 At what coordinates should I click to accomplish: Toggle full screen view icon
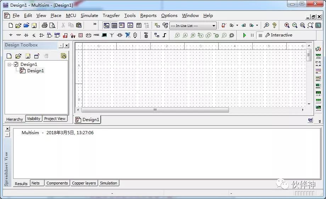click(318, 25)
